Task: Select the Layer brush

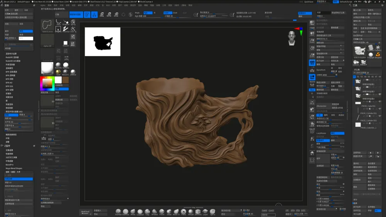Action: [x=205, y=212]
